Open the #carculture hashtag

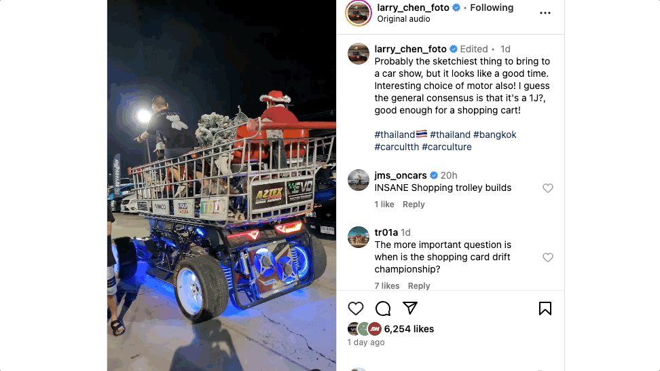tap(447, 147)
